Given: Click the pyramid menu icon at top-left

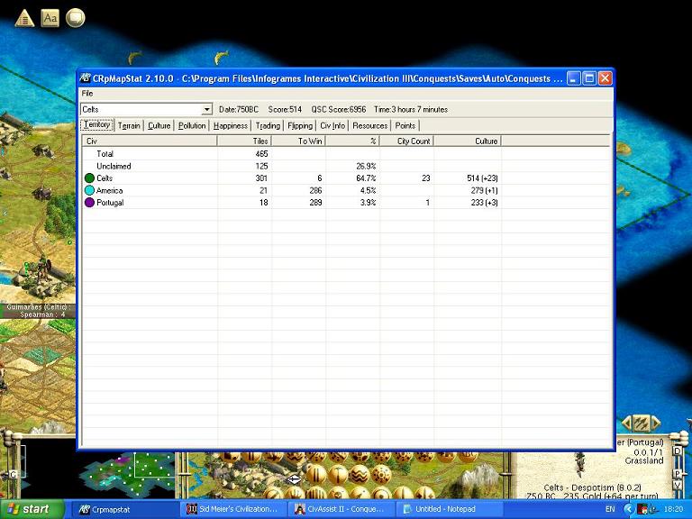Looking at the screenshot, I should point(24,18).
